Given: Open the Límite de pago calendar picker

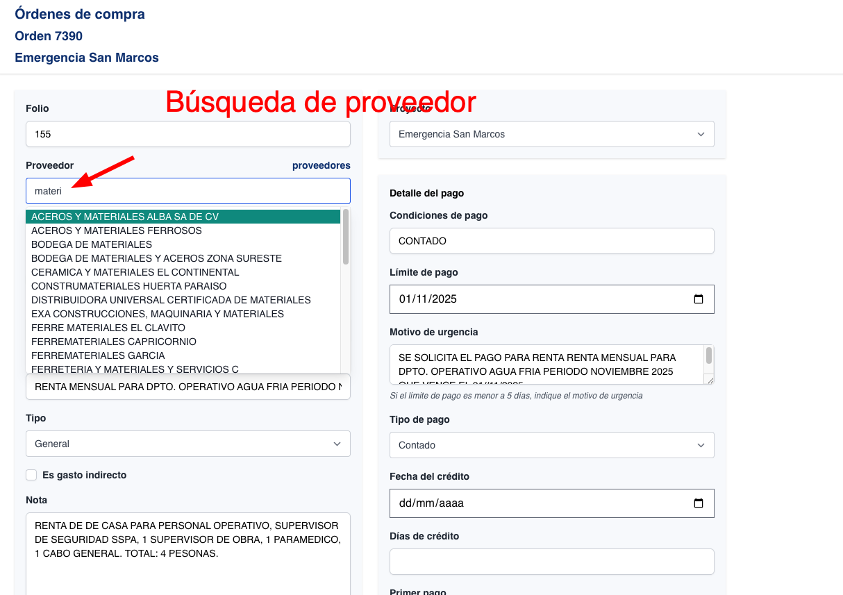Looking at the screenshot, I should 698,299.
